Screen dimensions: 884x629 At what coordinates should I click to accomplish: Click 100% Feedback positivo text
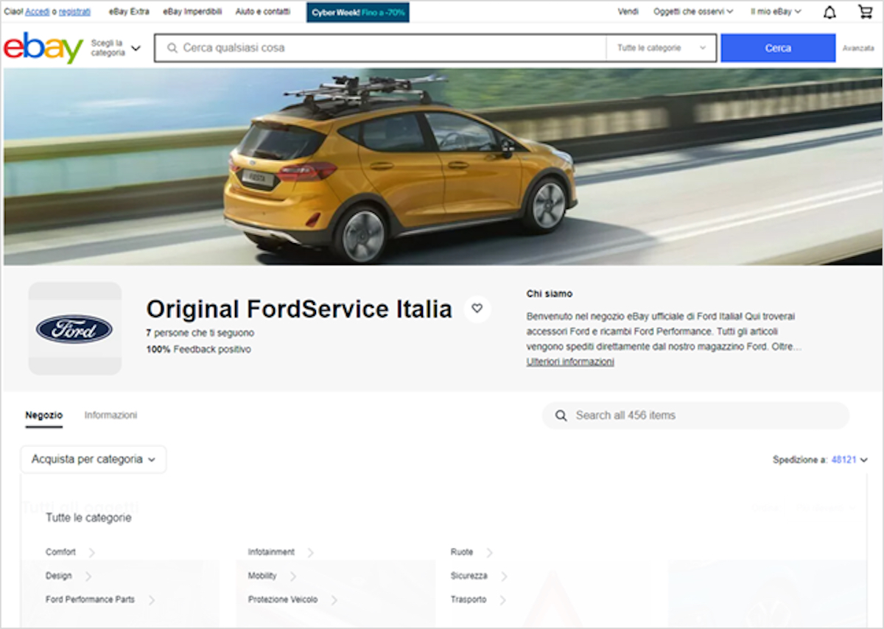(198, 349)
